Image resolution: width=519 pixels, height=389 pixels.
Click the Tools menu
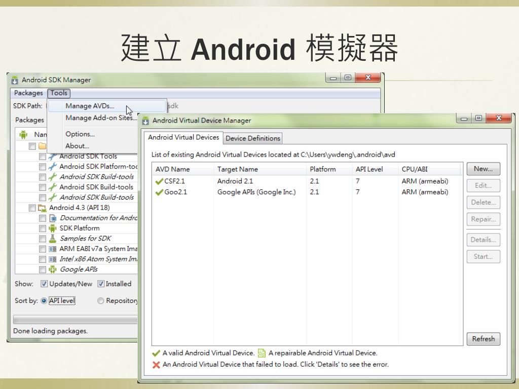click(x=59, y=93)
